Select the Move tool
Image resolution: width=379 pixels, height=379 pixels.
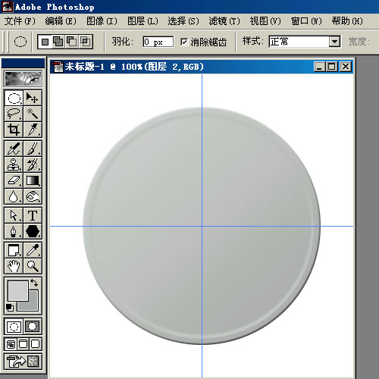(x=33, y=98)
